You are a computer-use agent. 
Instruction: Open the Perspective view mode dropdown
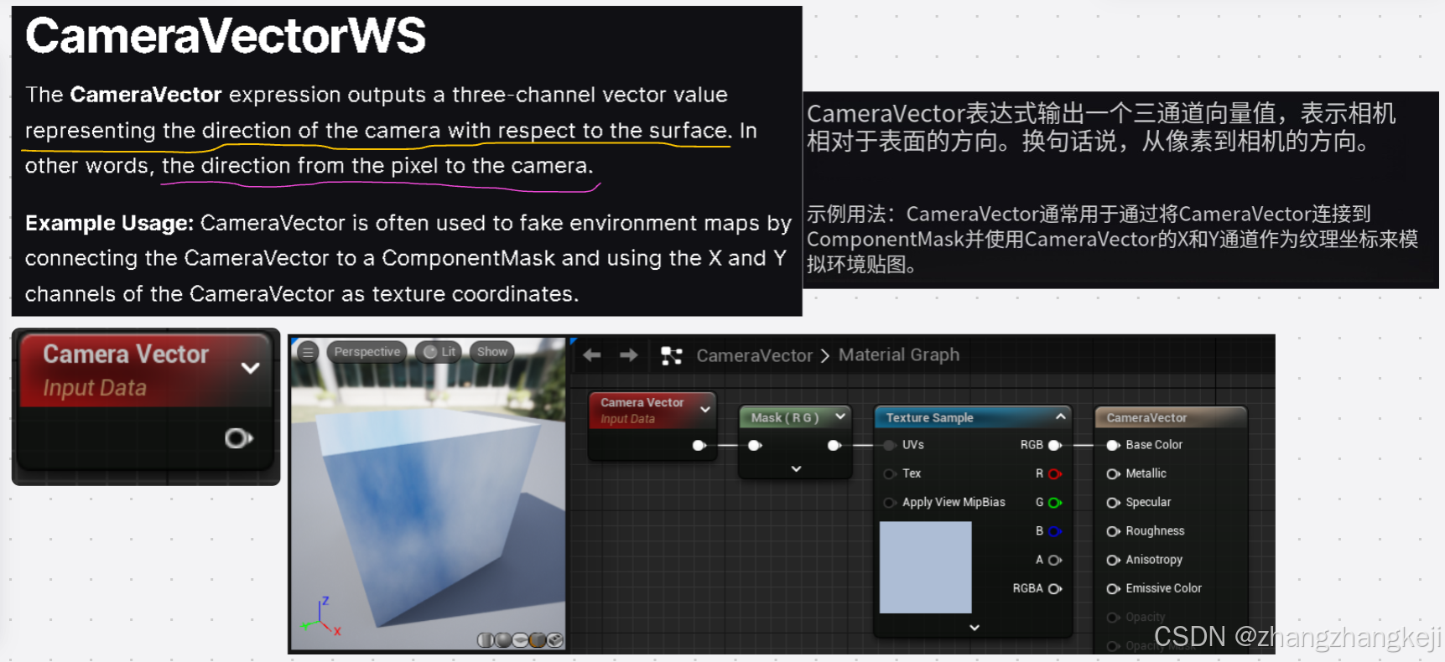point(367,352)
